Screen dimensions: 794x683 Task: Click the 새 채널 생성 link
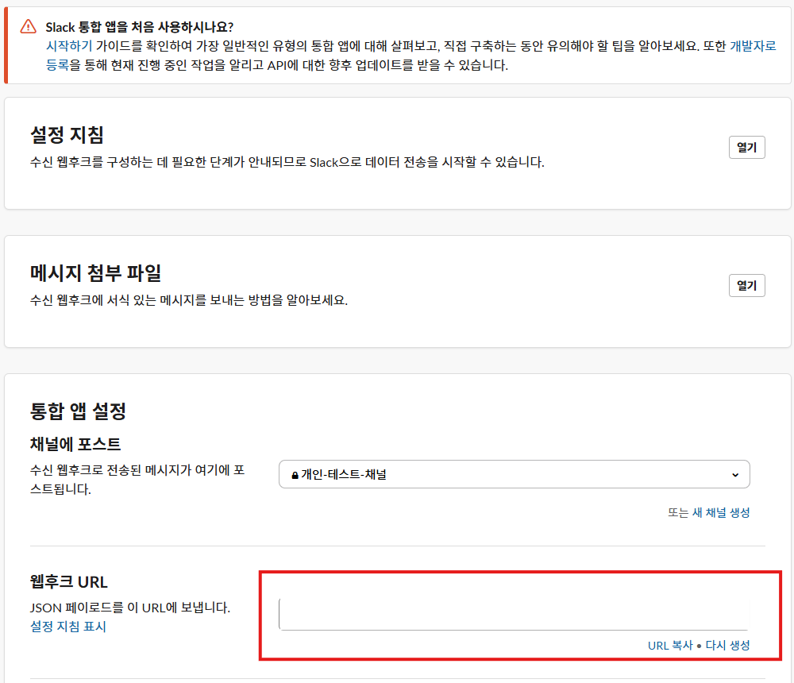(723, 513)
